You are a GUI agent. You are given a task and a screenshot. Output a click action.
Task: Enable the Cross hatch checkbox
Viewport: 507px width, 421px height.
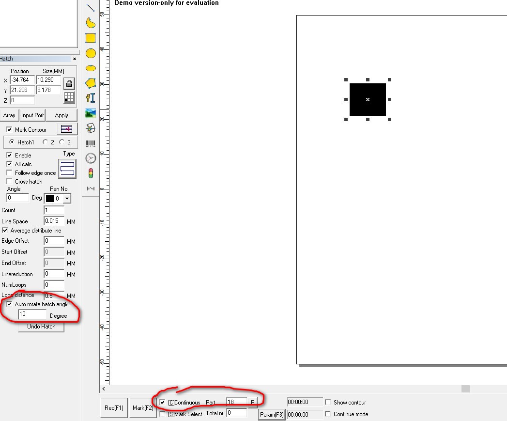point(9,181)
